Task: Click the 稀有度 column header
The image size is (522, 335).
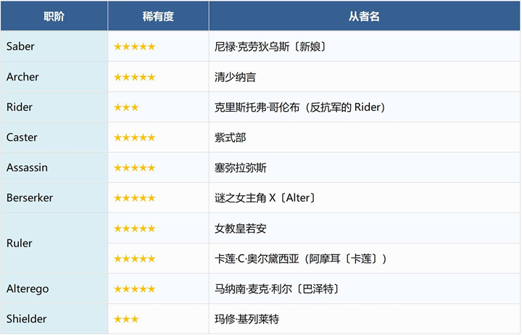Action: click(x=158, y=16)
